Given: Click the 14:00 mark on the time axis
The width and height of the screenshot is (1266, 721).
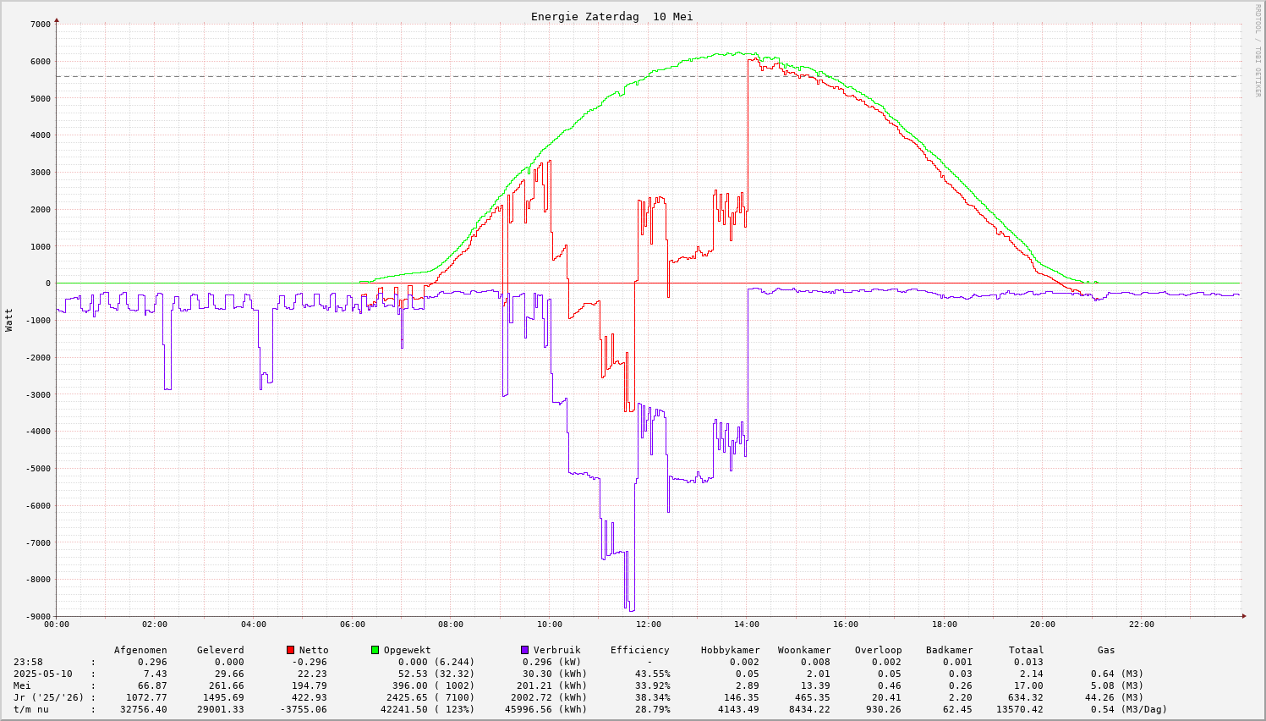Looking at the screenshot, I should click(747, 625).
